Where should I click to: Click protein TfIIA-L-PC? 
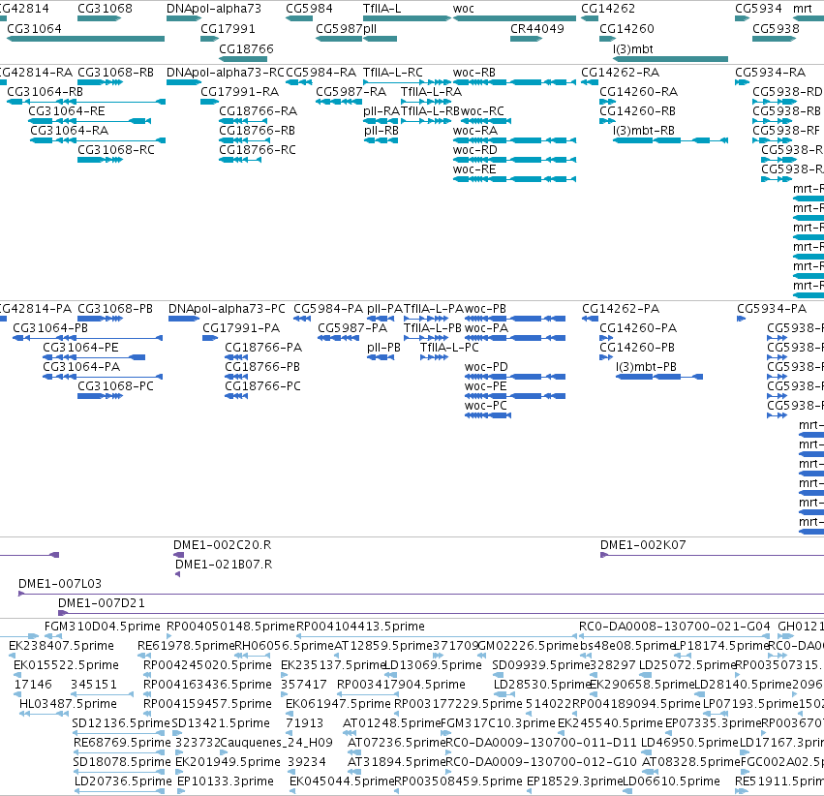(x=434, y=357)
